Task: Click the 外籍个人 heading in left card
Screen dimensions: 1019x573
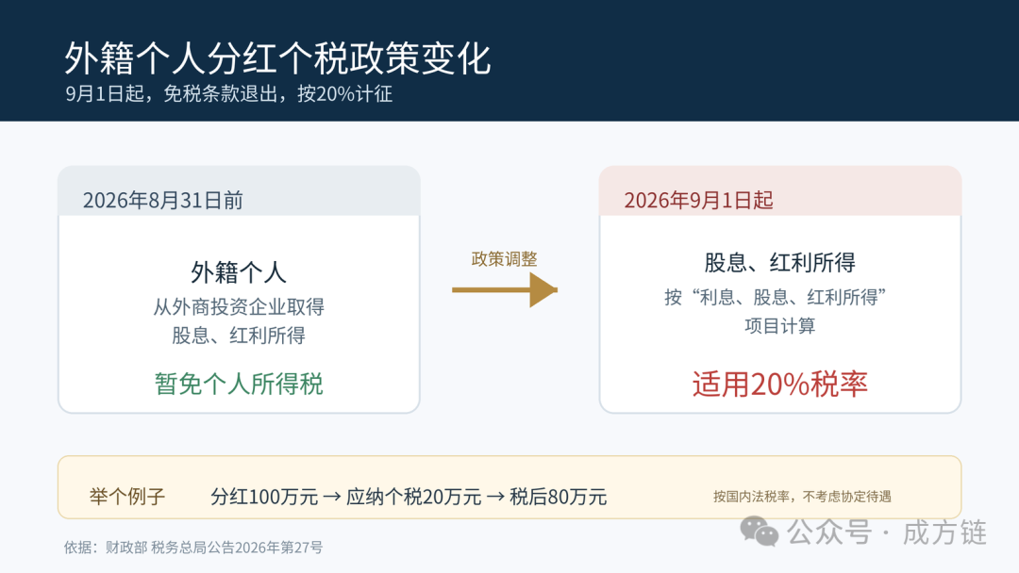Action: (x=239, y=272)
